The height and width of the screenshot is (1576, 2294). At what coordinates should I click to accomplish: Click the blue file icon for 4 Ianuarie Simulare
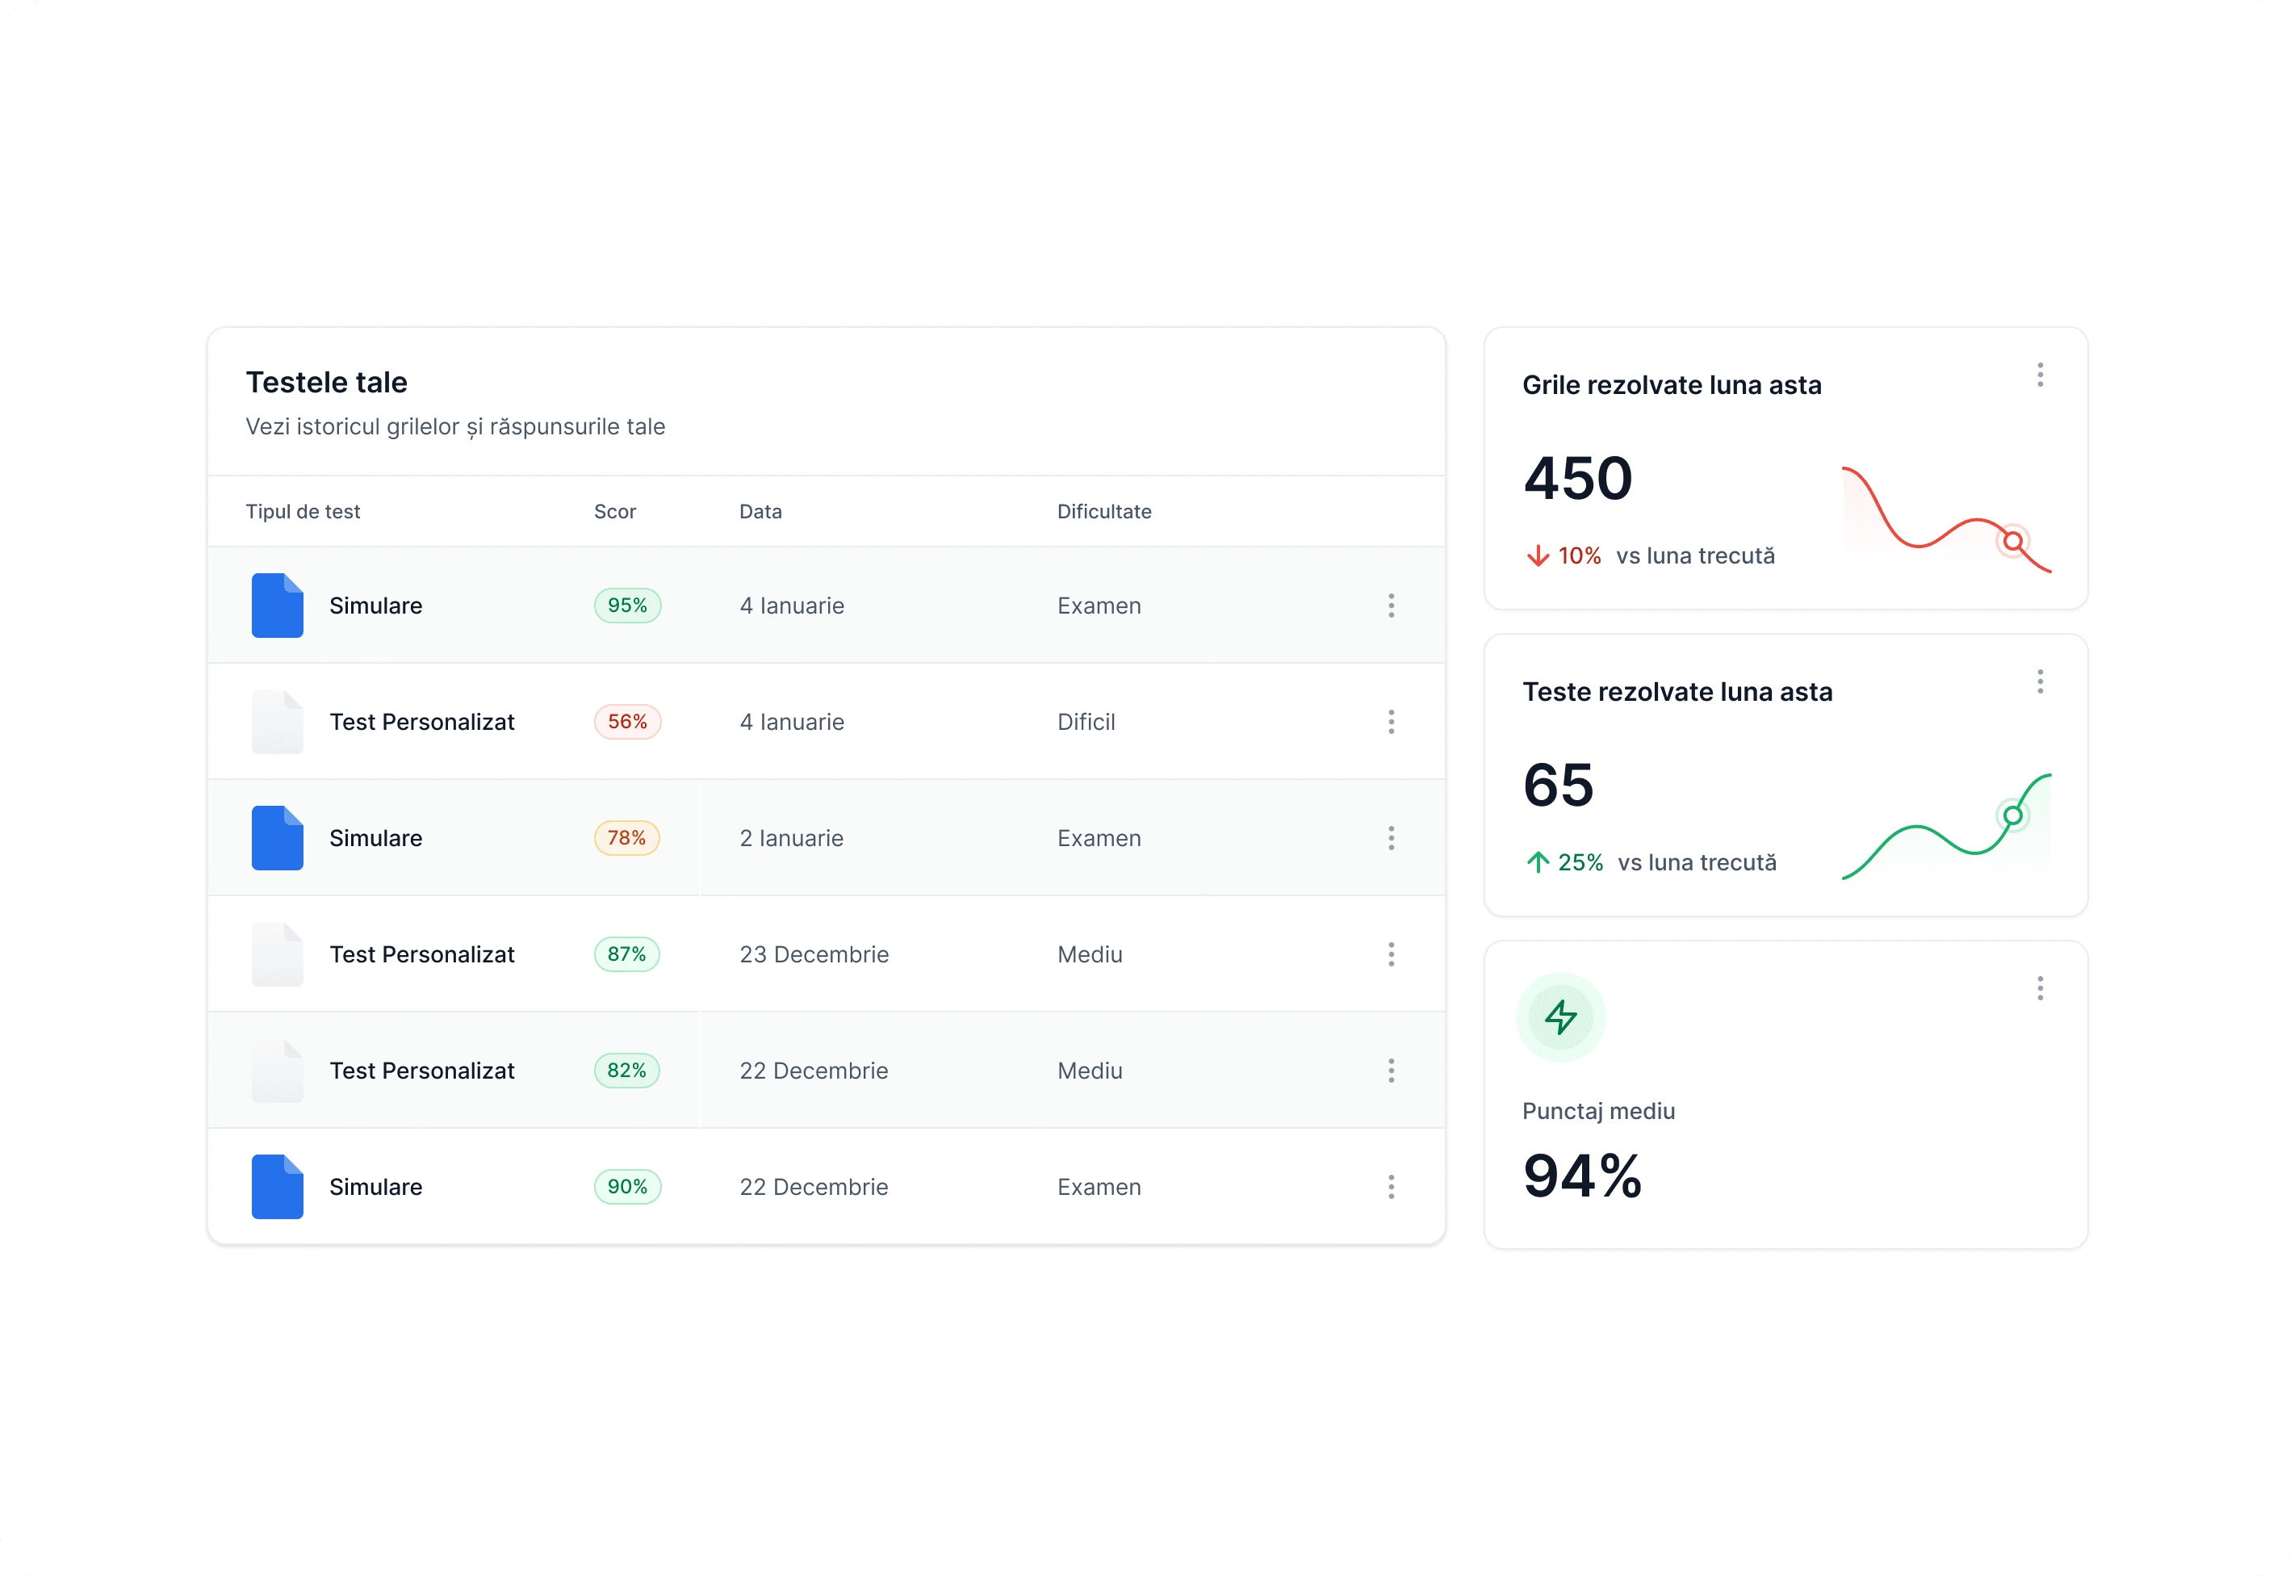point(278,606)
